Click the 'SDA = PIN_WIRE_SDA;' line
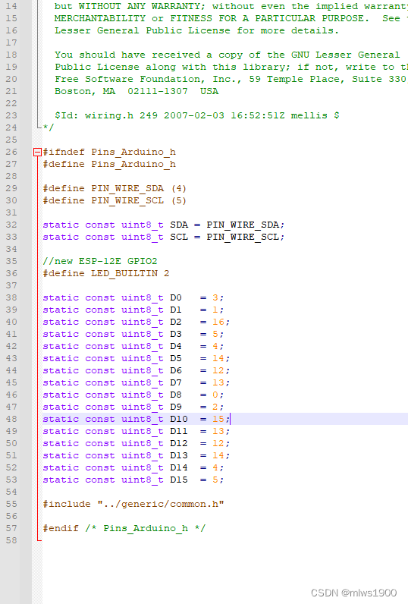 tap(164, 225)
